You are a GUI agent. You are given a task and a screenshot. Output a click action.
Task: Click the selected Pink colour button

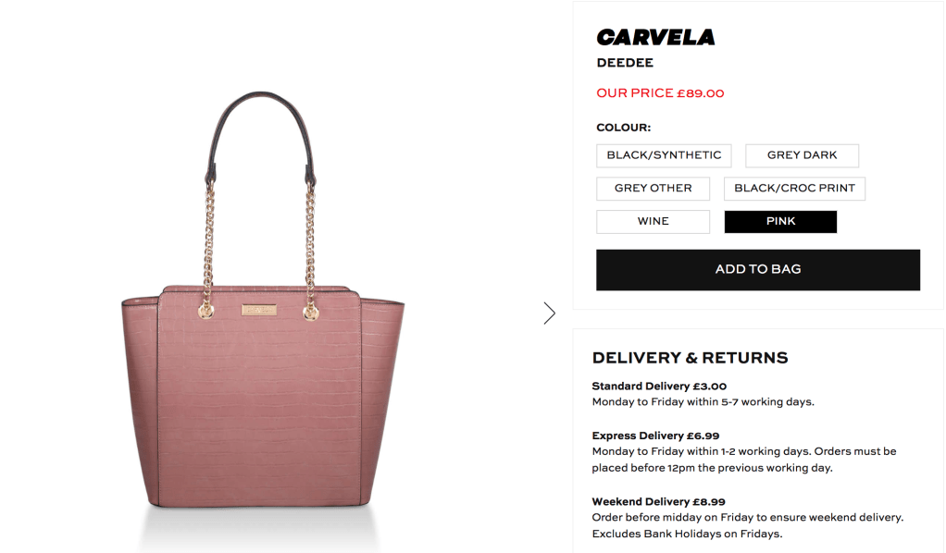coord(780,222)
